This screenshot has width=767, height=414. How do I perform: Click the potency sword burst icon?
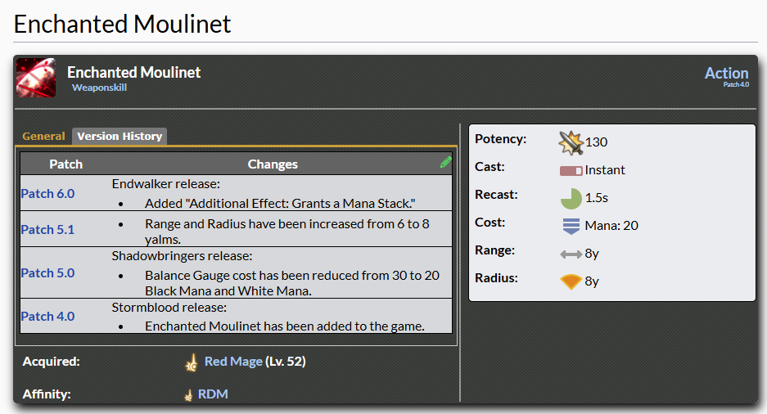571,142
